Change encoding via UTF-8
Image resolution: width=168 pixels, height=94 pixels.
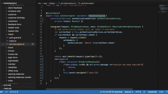tap(138, 92)
